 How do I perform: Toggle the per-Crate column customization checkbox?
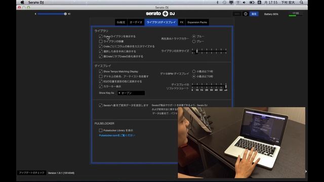click(101, 47)
